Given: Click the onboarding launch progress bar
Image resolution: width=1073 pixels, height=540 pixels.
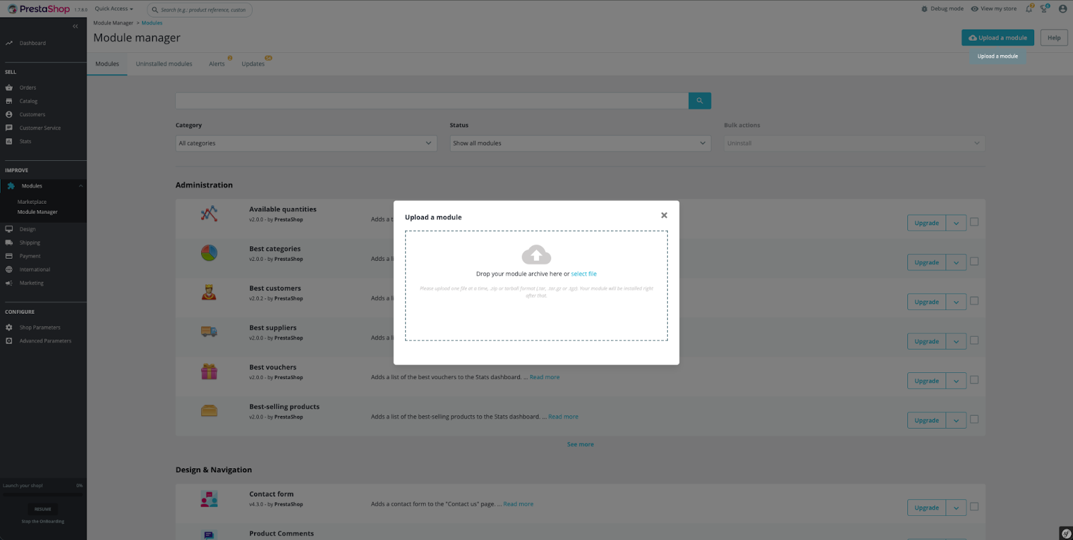Looking at the screenshot, I should [43, 494].
